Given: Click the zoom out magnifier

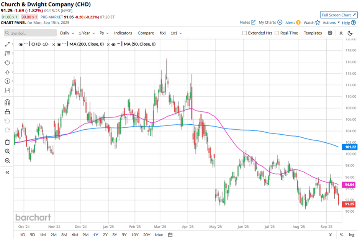Looking at the screenshot, I should (x=7, y=161).
